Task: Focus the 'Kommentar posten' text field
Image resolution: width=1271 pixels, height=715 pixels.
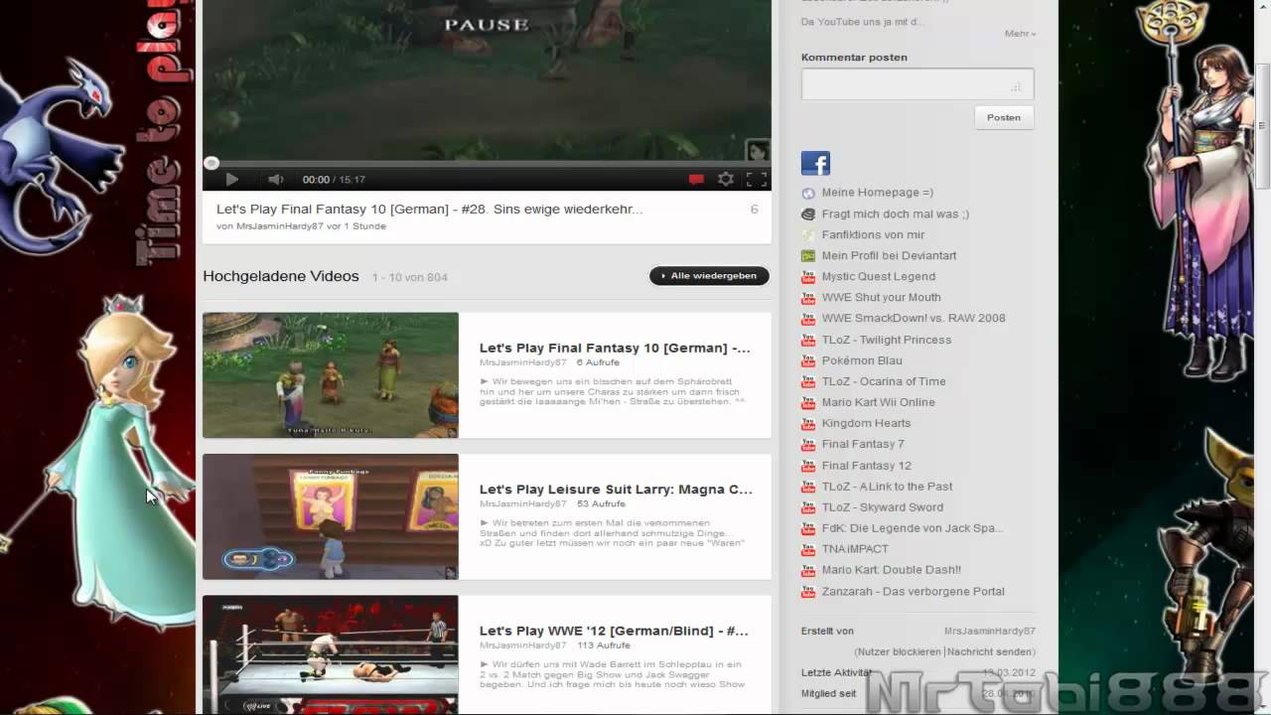Action: click(x=918, y=84)
